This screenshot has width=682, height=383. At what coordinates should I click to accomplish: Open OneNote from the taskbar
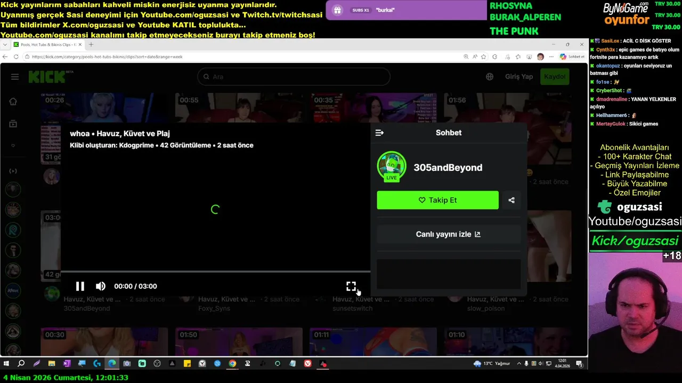click(67, 364)
